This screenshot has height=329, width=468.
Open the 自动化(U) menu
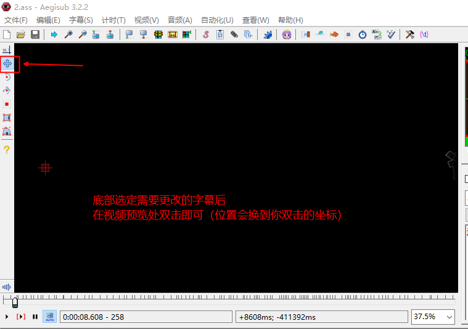[x=217, y=20]
